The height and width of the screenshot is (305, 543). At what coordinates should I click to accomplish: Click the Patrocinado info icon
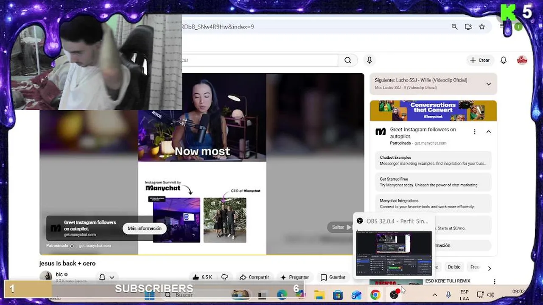pos(72,246)
